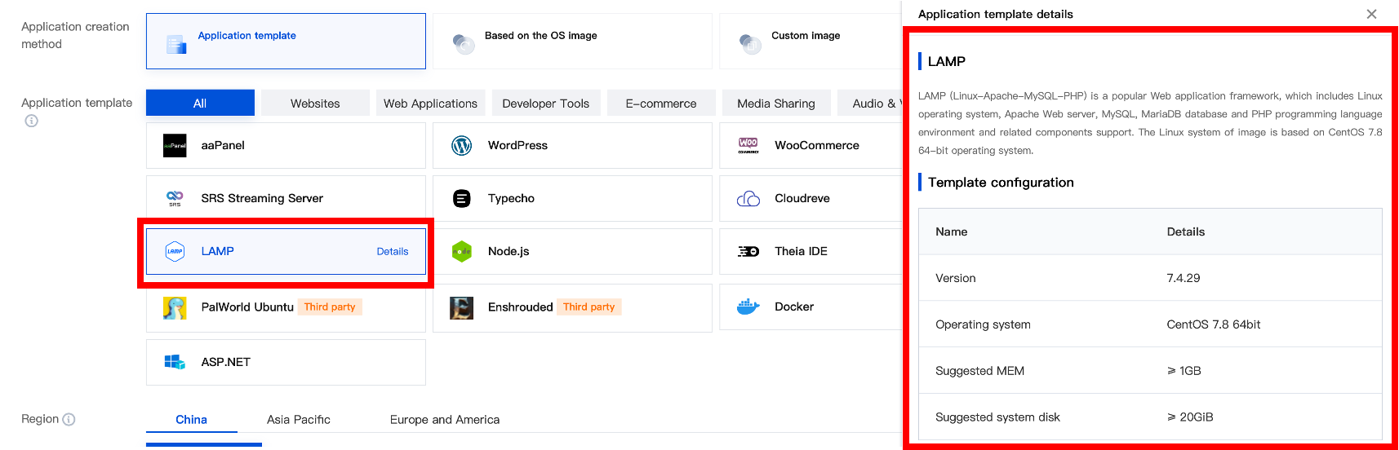Click the PalWorld Ubuntu thumbnail icon

click(x=175, y=307)
